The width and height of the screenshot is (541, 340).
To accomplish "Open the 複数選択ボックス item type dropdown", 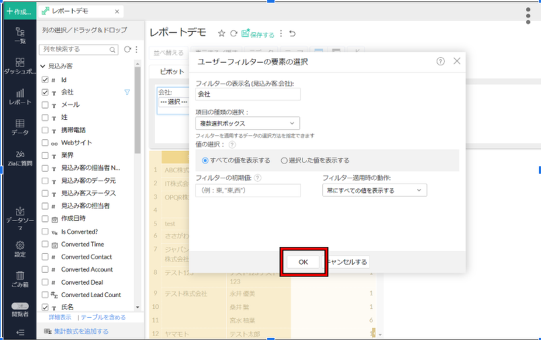I will (x=247, y=123).
